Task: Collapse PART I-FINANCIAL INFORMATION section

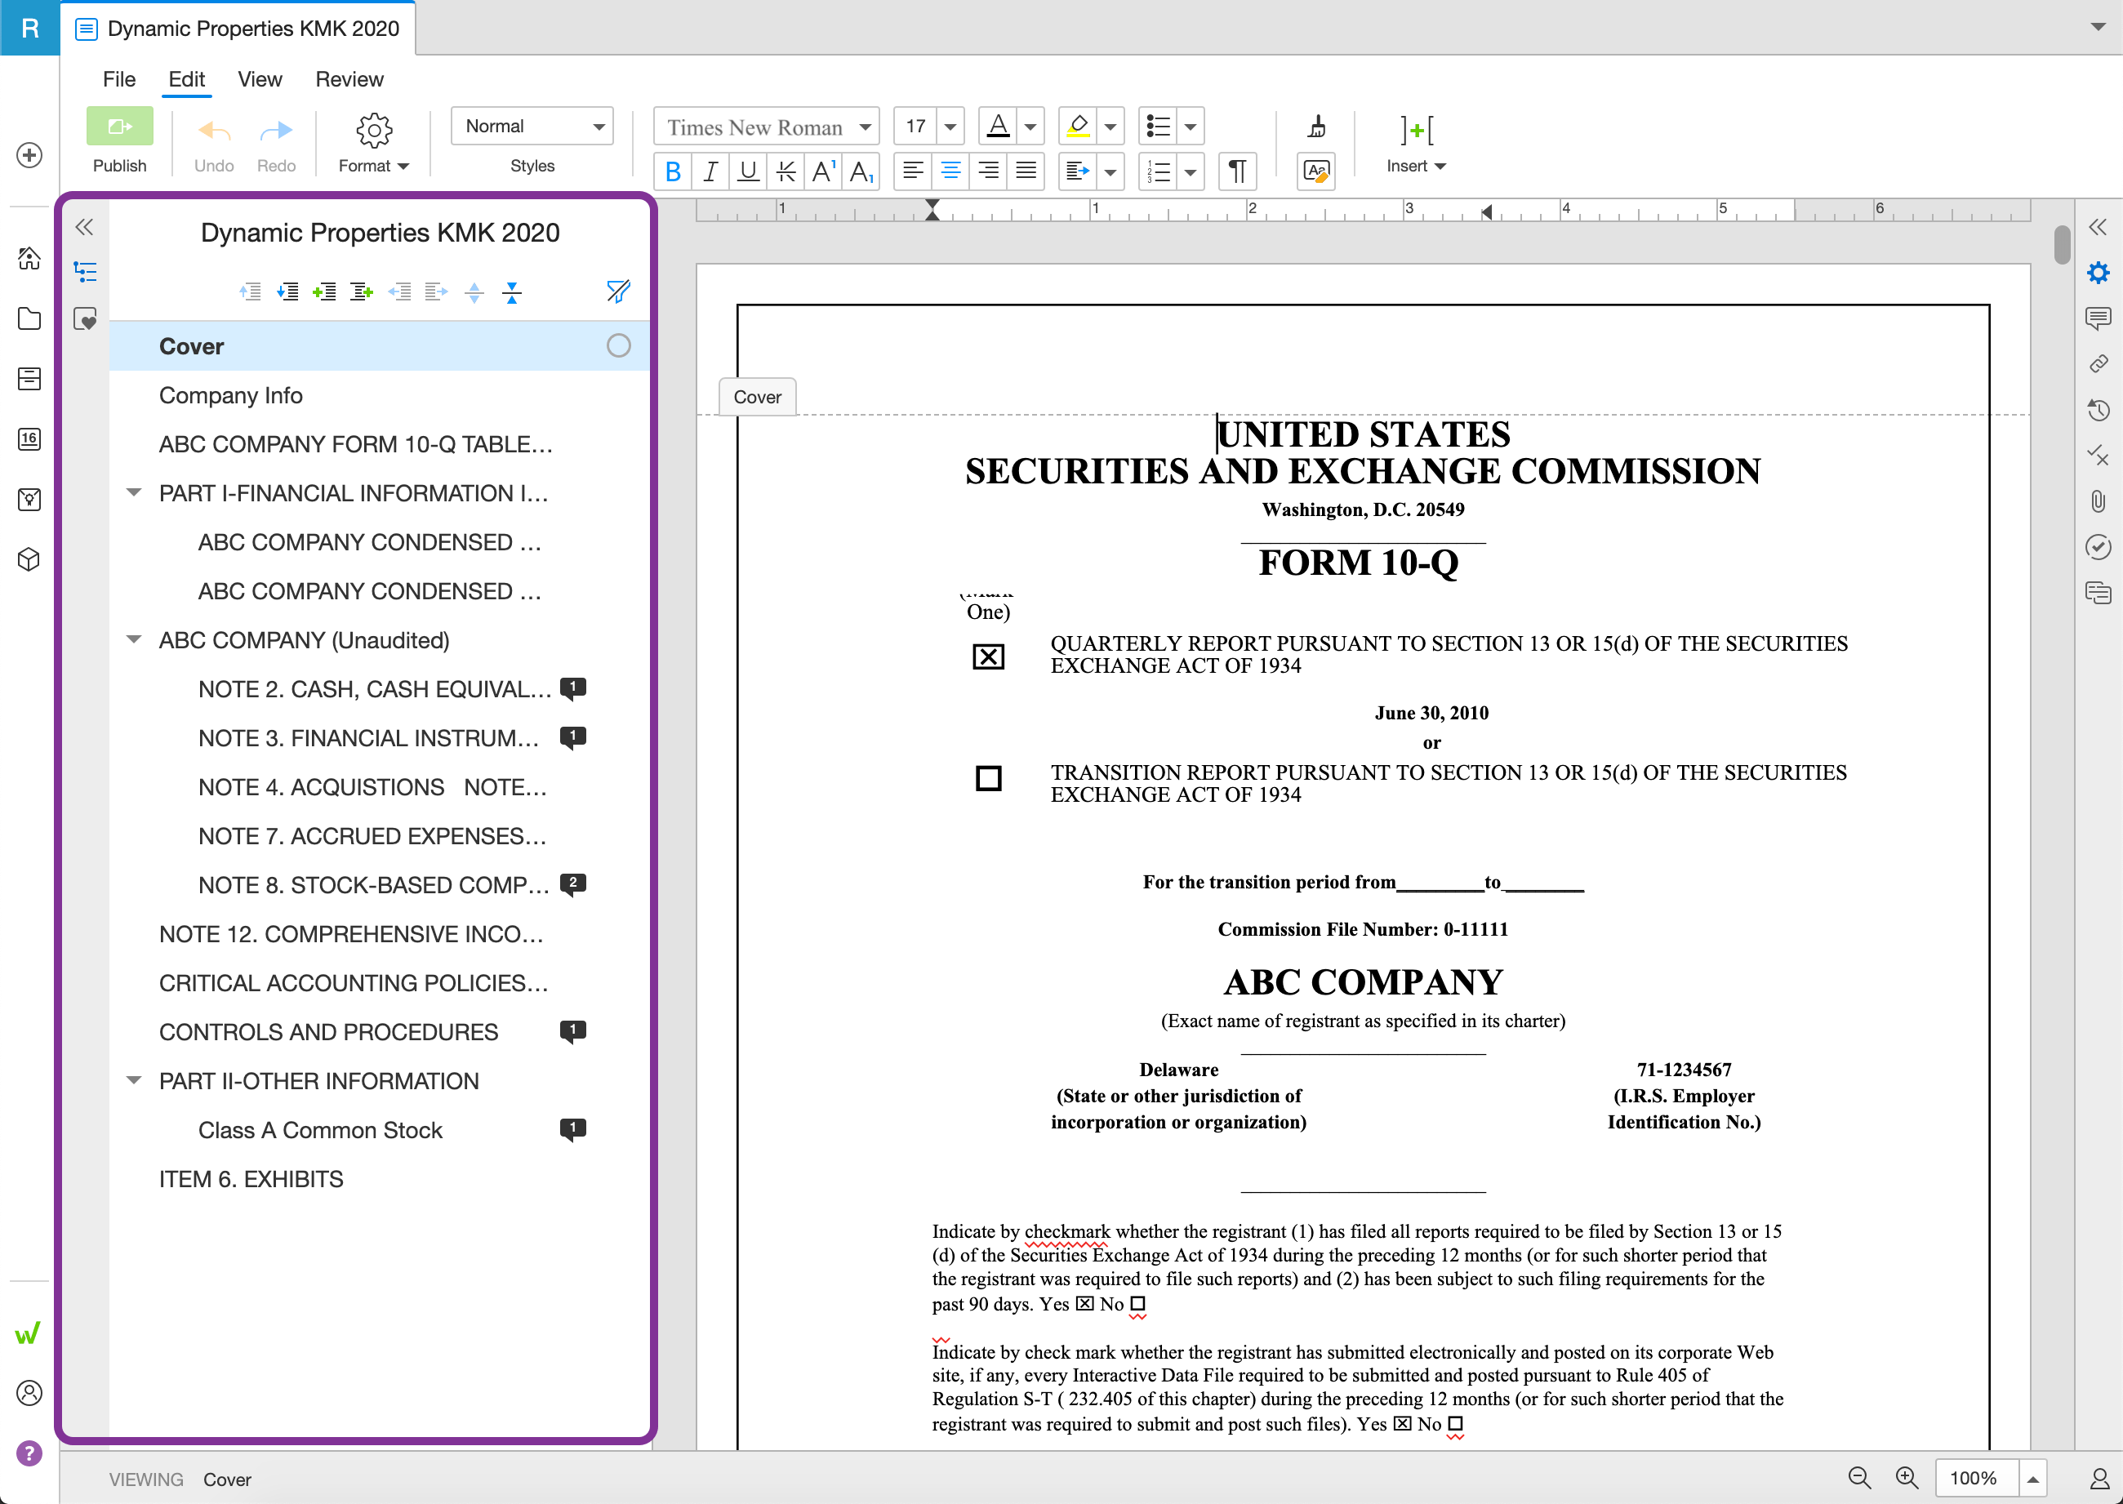Action: 134,492
